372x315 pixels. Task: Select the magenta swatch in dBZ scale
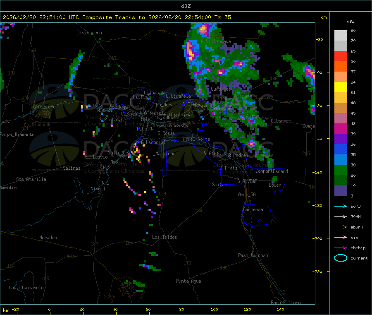pos(341,128)
